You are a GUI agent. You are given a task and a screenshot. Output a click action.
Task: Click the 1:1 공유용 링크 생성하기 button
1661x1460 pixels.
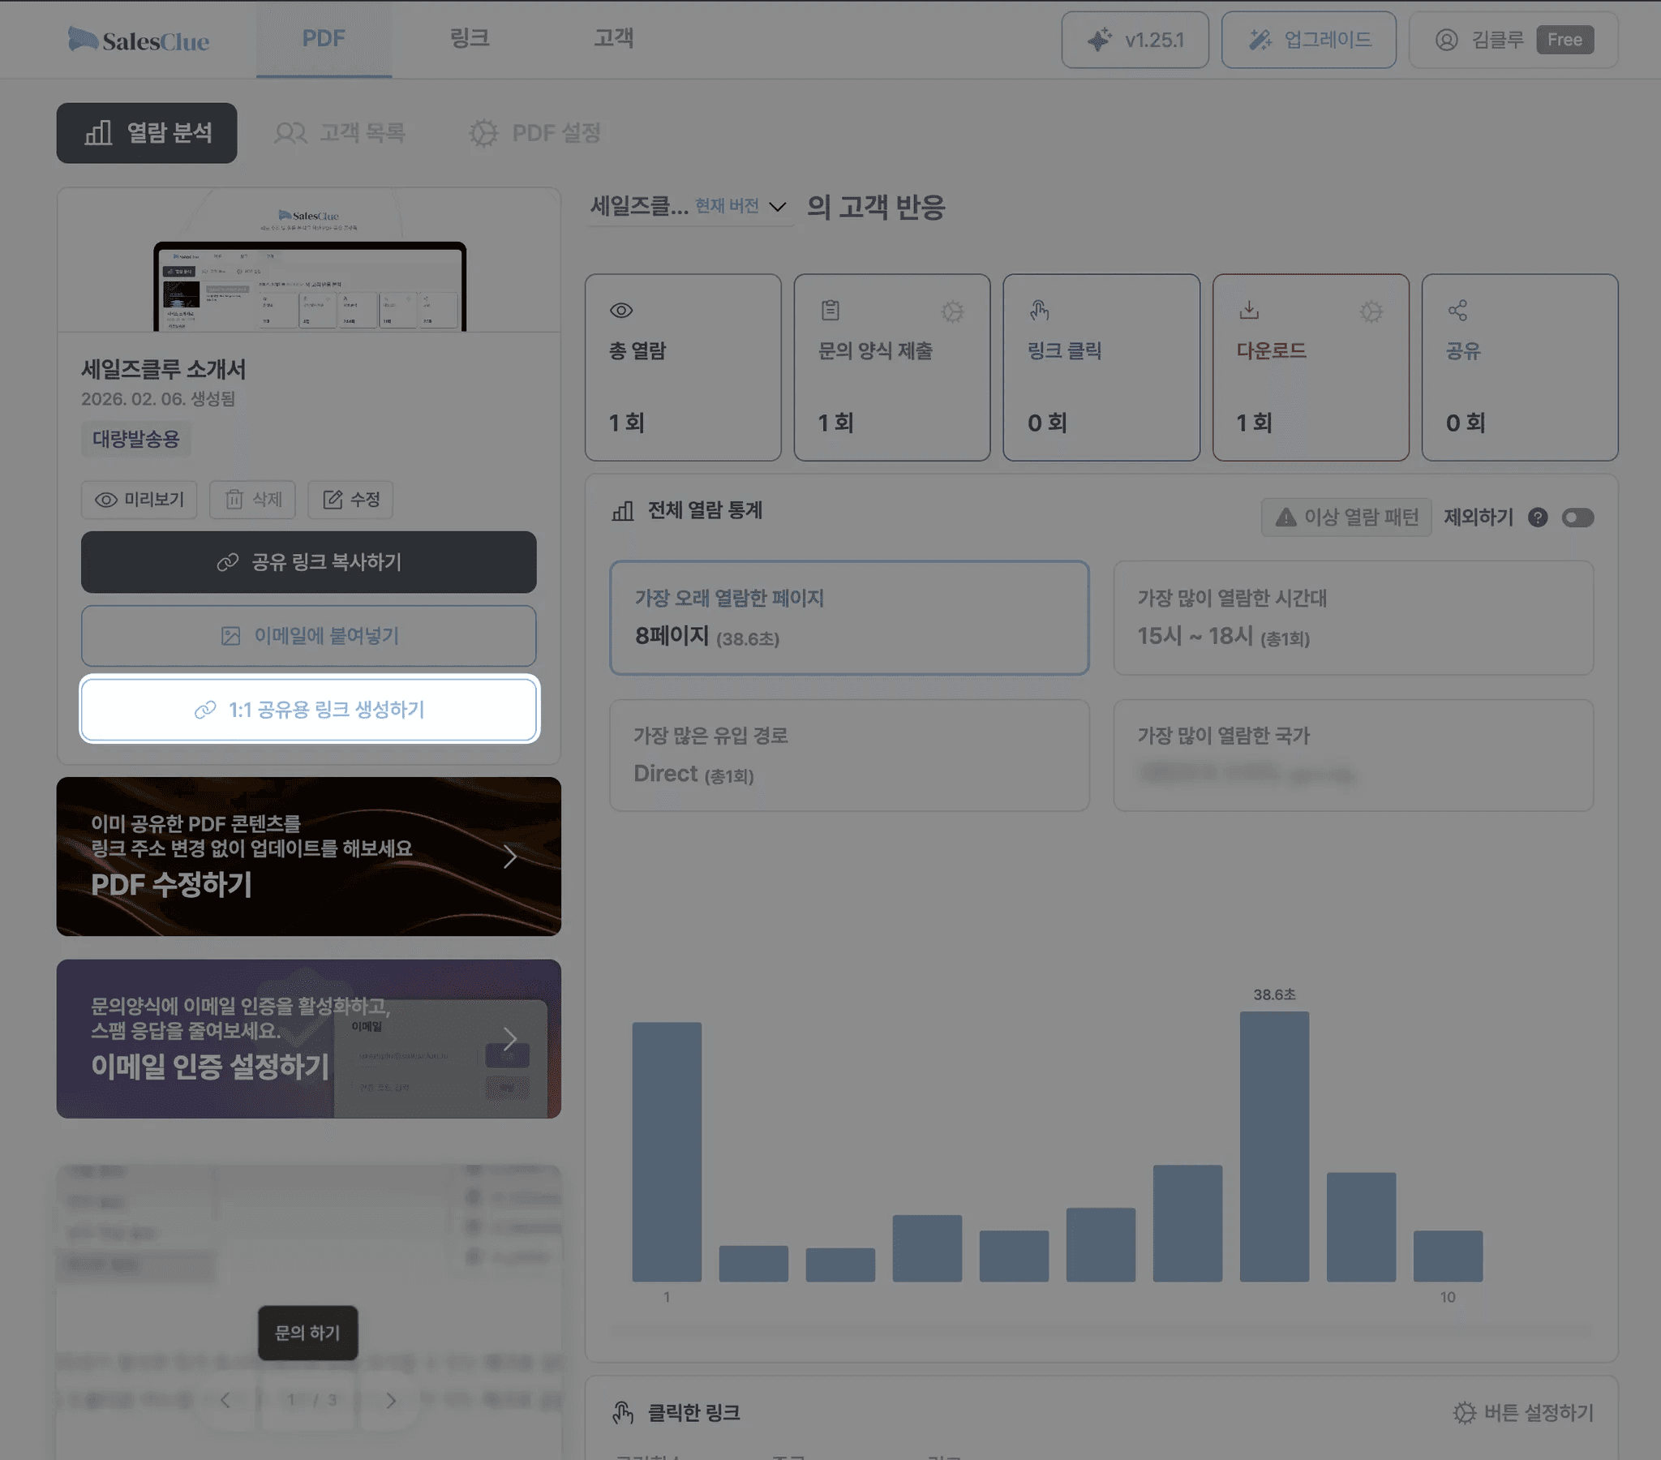pos(308,709)
